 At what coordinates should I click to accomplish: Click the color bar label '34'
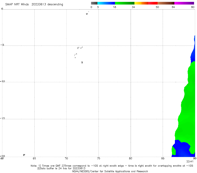click(133, 7)
